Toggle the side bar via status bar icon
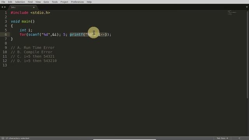 [x=3, y=138]
